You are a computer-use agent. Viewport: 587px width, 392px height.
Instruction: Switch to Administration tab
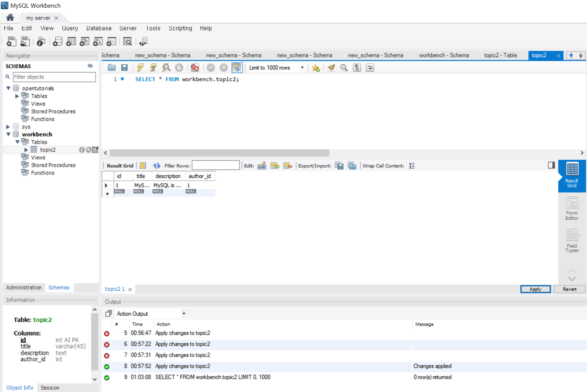pyautogui.click(x=24, y=287)
